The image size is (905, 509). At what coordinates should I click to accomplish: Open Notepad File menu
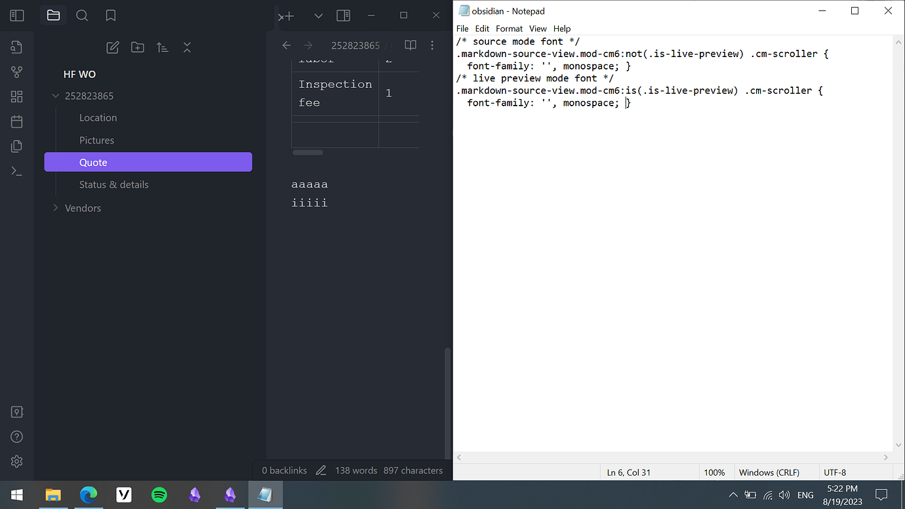(x=462, y=29)
